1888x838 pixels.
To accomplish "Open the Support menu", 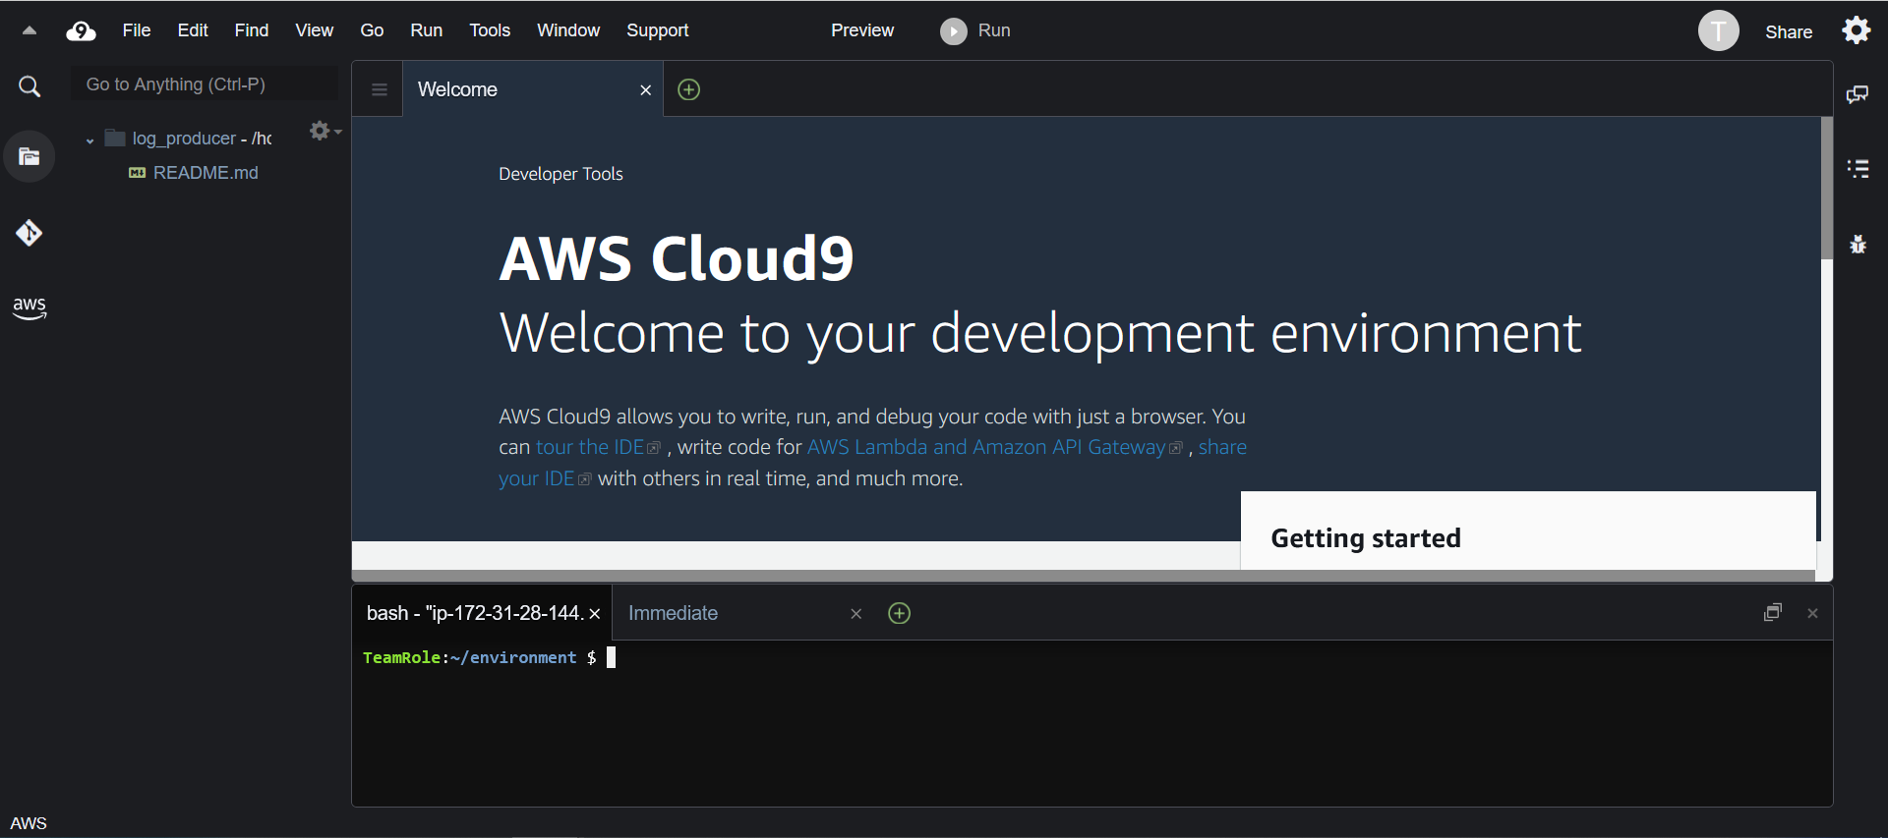I will click(658, 30).
